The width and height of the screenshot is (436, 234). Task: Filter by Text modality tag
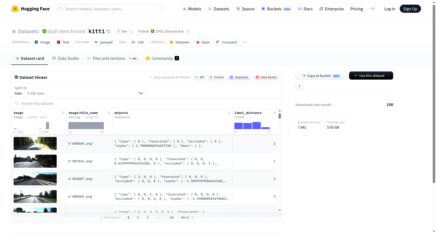coord(63,42)
